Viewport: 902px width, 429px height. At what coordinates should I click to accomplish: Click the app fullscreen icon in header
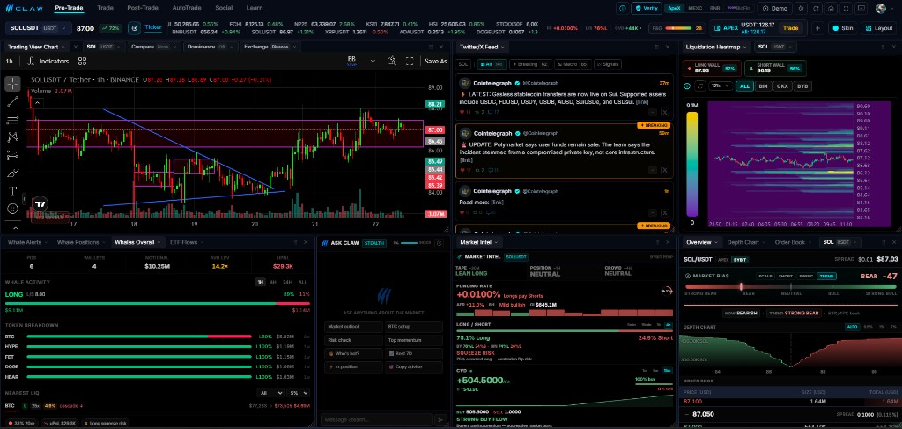click(846, 8)
